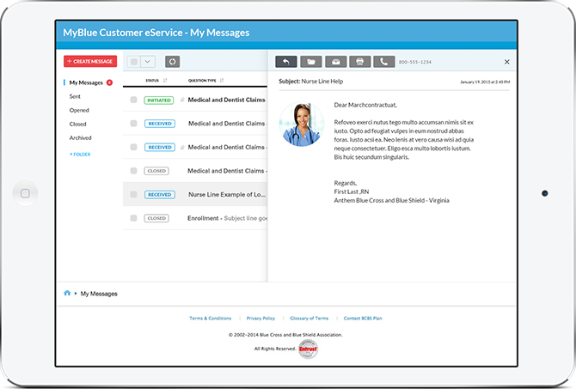Check the first Received Medical and Dentist Claims row
Screen dimensions: 576x389
point(133,124)
